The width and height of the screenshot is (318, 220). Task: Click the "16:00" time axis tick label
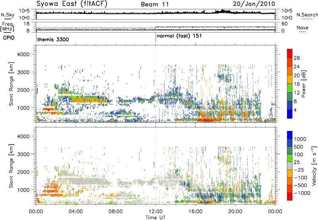click(x=195, y=212)
